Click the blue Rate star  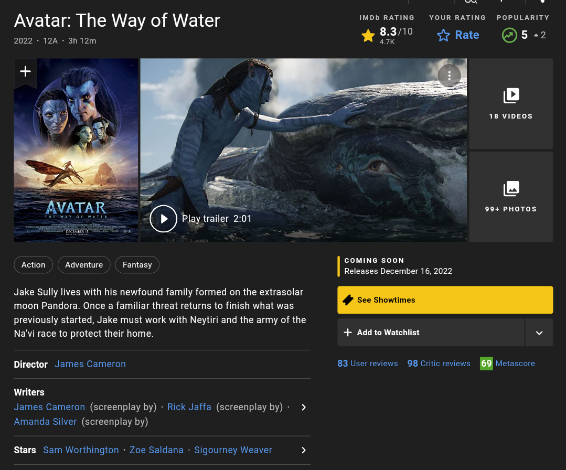444,35
